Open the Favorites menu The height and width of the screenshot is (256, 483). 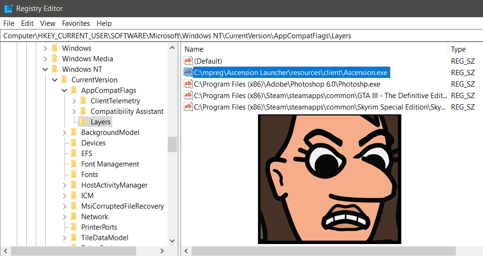click(76, 23)
